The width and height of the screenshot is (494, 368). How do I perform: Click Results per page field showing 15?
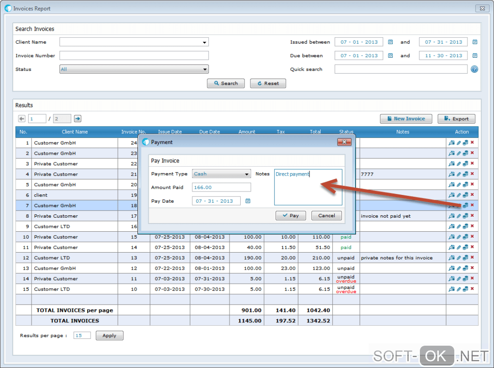(82, 336)
